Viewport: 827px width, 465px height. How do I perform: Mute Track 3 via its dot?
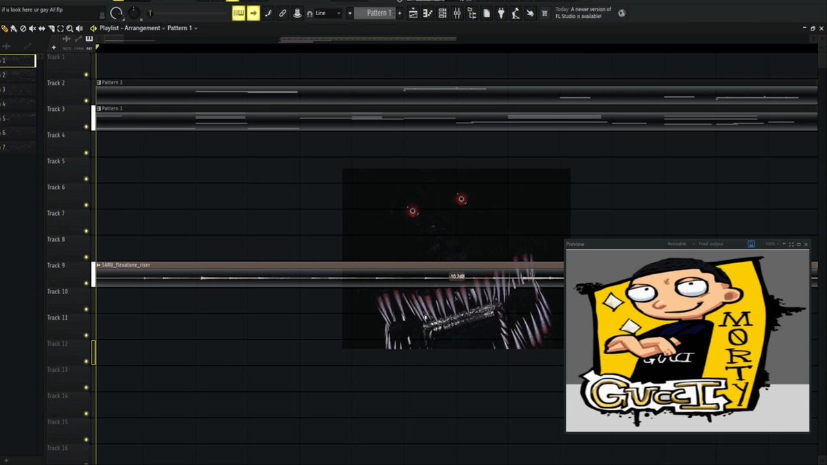coord(86,127)
